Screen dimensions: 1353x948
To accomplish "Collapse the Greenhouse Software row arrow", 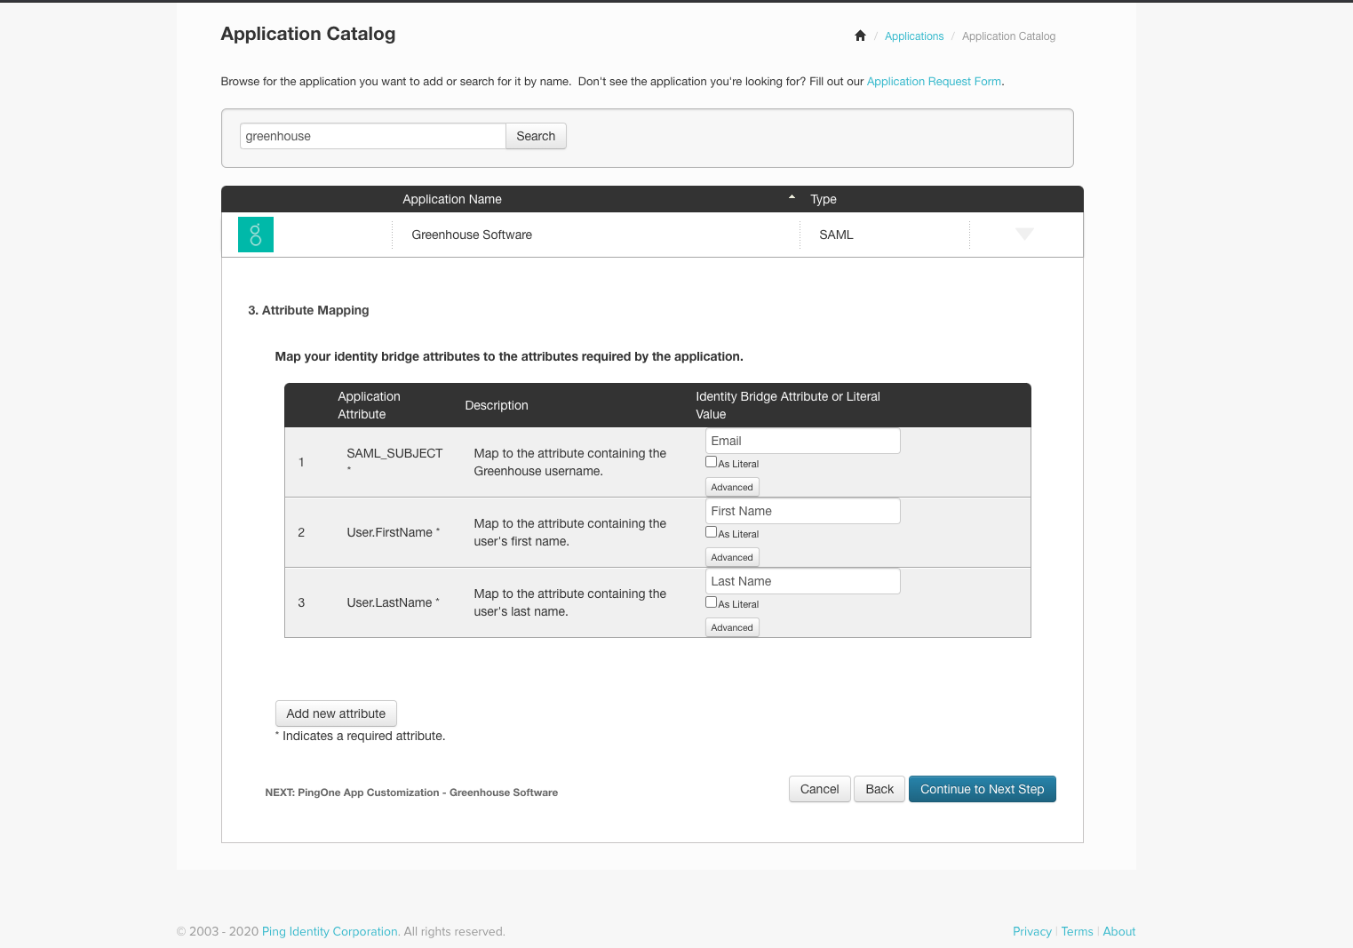I will pos(1024,234).
